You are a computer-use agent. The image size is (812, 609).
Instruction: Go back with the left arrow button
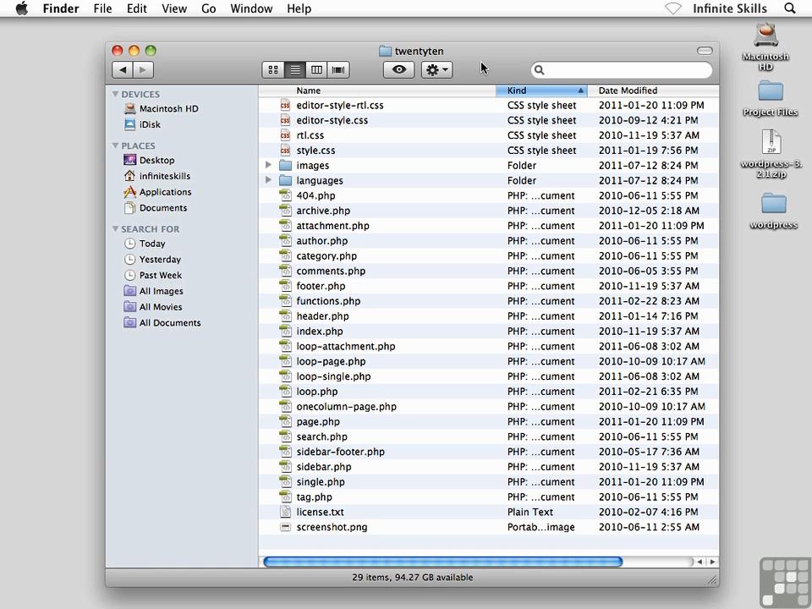pyautogui.click(x=123, y=69)
